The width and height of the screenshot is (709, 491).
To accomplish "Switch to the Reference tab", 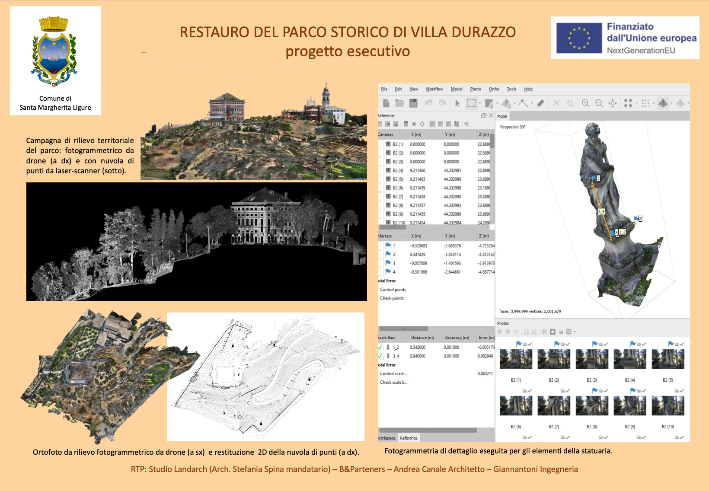I will click(x=409, y=438).
